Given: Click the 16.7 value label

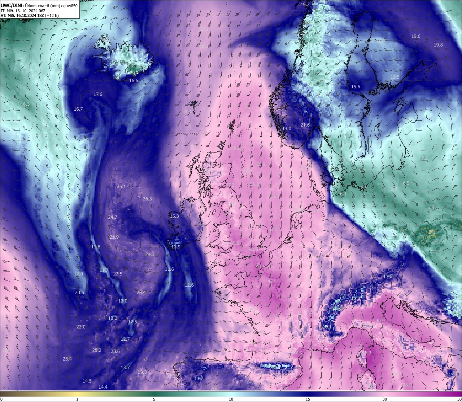Looking at the screenshot, I should 78,109.
